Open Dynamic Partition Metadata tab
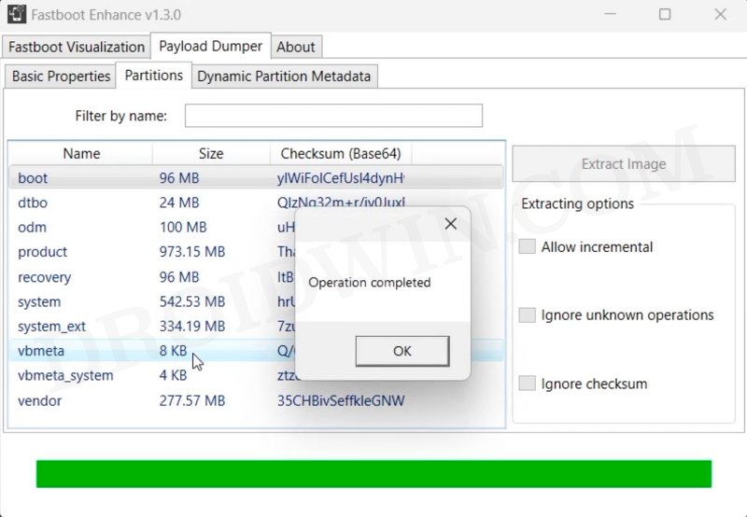Image resolution: width=747 pixels, height=517 pixels. (x=284, y=77)
